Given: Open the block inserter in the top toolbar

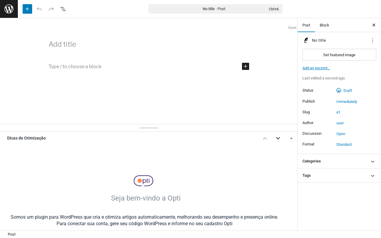Looking at the screenshot, I should (27, 9).
